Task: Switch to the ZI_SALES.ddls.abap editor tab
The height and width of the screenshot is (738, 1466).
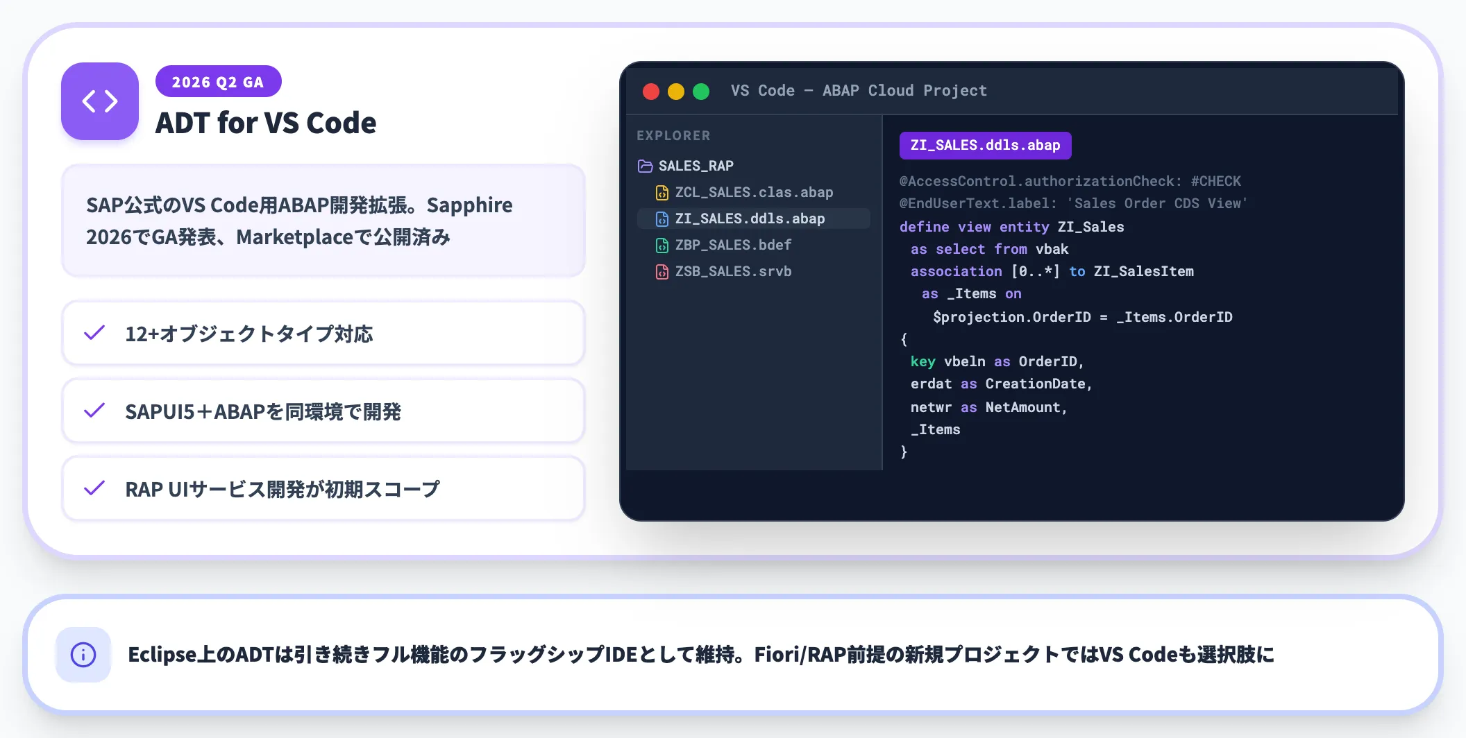Action: [x=985, y=145]
